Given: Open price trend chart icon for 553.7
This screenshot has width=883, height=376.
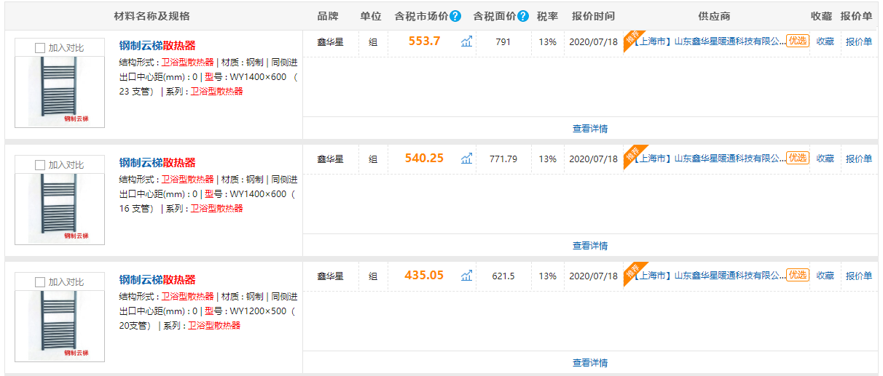Looking at the screenshot, I should 467,41.
